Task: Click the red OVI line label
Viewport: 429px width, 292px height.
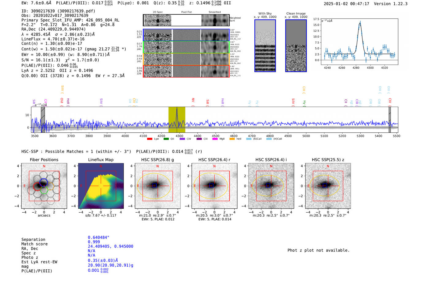Action: coord(62,101)
